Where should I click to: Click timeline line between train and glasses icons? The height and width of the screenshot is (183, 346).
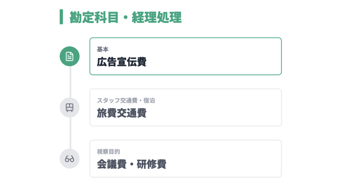[x=70, y=133]
